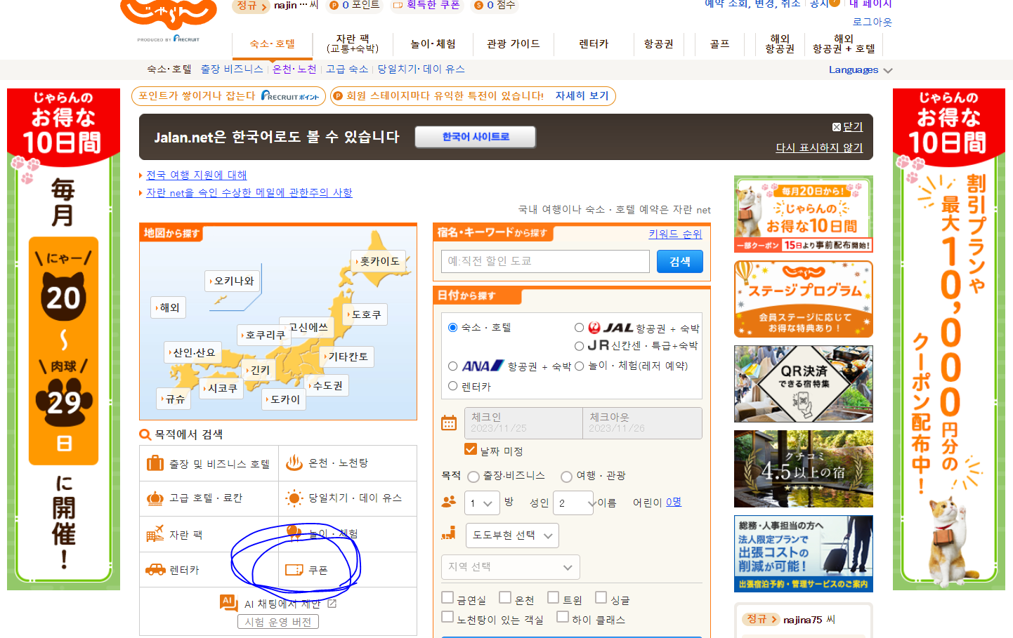Click the crown icon next to 고급 호텔 · 료칸
The height and width of the screenshot is (638, 1013).
(155, 498)
